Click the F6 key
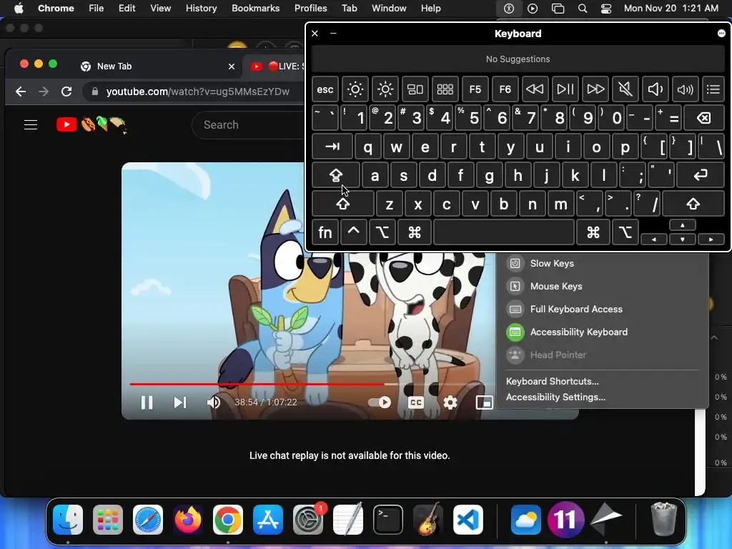This screenshot has height=549, width=732. 505,89
